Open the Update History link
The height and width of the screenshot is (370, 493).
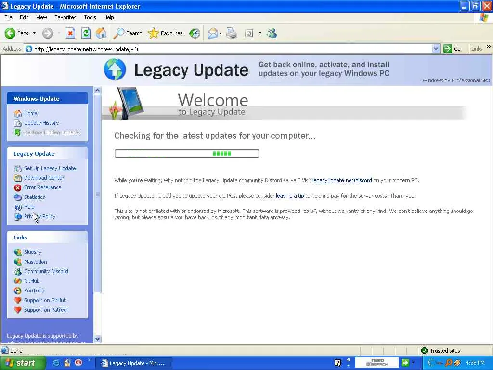[x=41, y=123]
